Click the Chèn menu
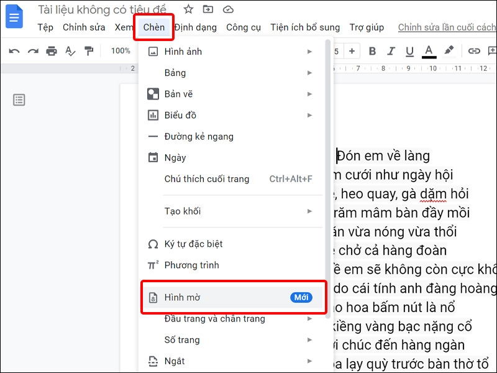This screenshot has width=497, height=373. pyautogui.click(x=153, y=27)
